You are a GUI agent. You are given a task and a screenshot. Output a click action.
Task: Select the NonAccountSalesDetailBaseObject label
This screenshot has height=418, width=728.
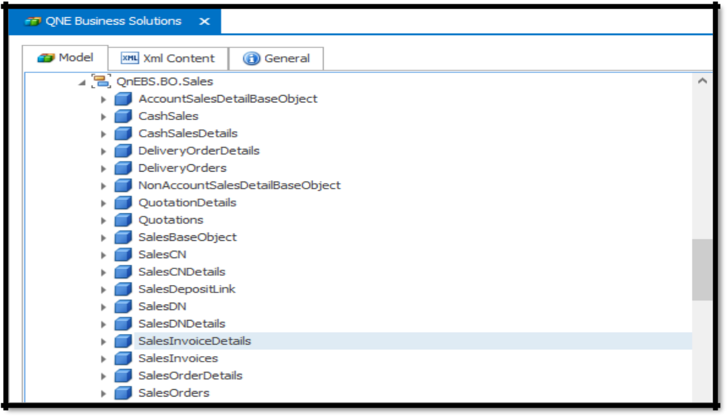[x=240, y=185]
